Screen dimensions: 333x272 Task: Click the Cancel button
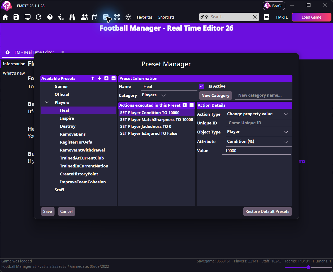point(66,211)
